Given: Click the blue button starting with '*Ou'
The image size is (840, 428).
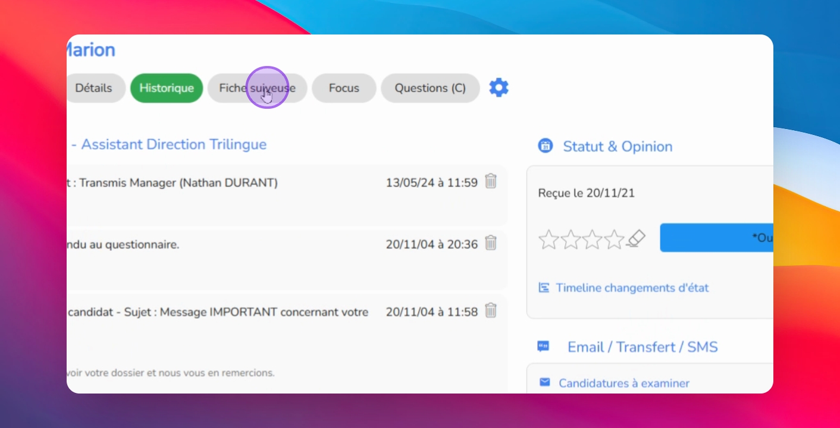Looking at the screenshot, I should 716,238.
